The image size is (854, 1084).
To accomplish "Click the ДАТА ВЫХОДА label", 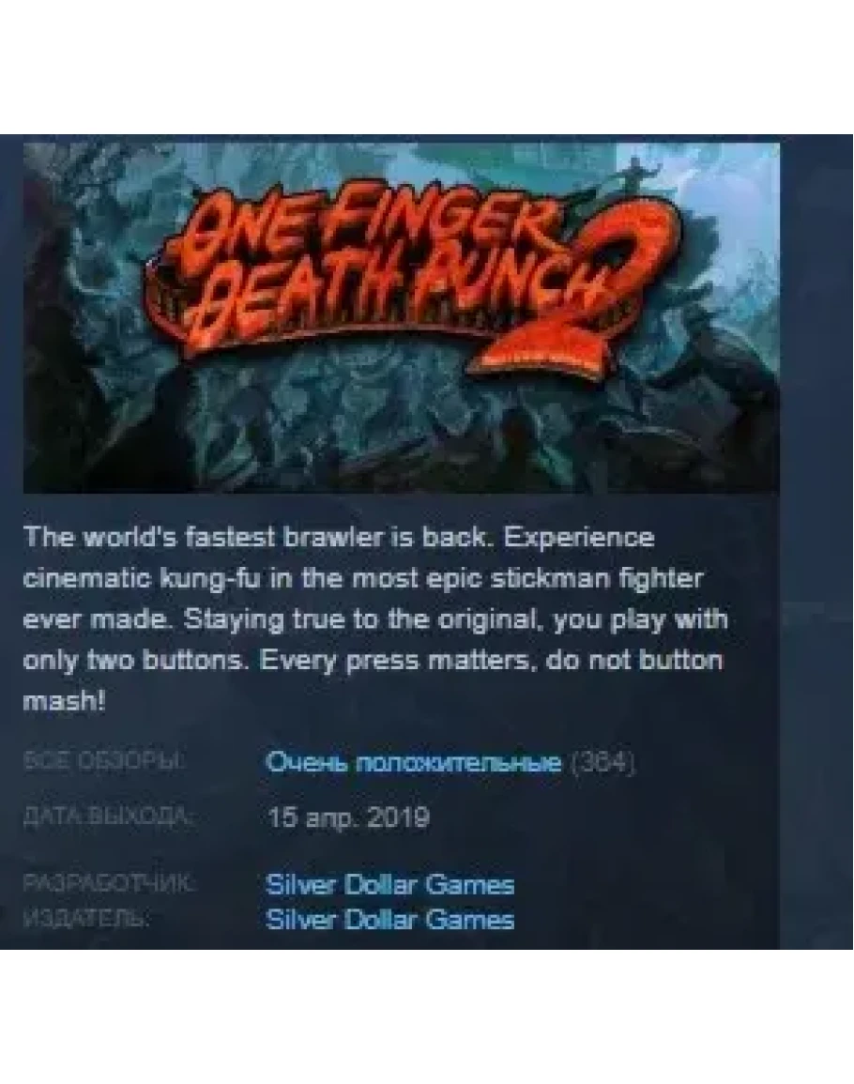I will 106,817.
